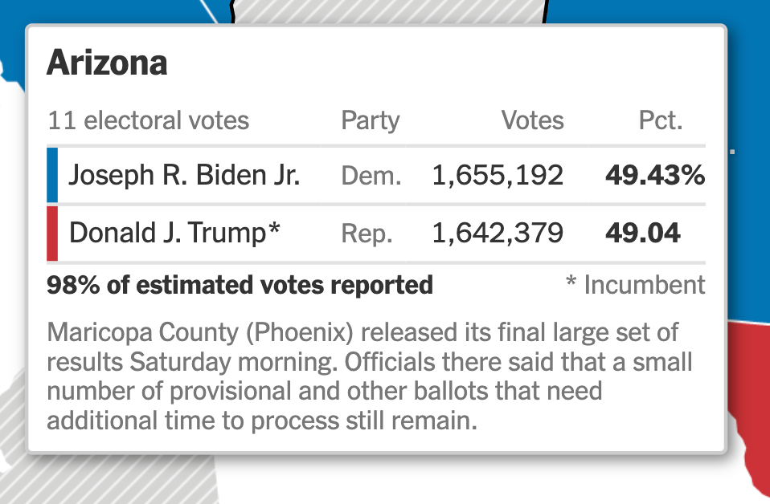
Task: Click the Pct. column header
Action: (661, 120)
